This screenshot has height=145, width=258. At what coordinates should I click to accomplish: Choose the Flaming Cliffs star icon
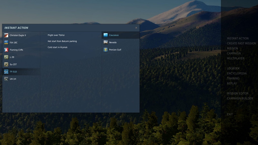click(6, 50)
